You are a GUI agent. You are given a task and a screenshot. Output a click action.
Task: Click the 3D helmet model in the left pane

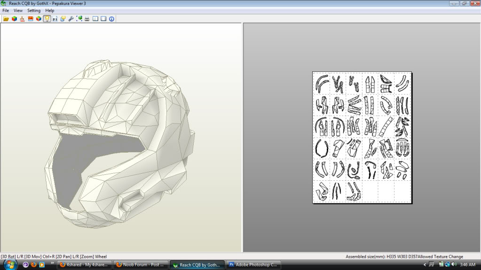(119, 144)
